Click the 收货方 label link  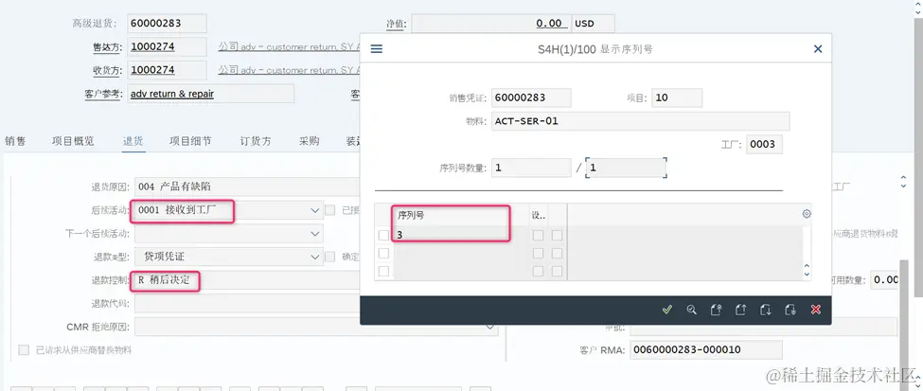pos(105,71)
